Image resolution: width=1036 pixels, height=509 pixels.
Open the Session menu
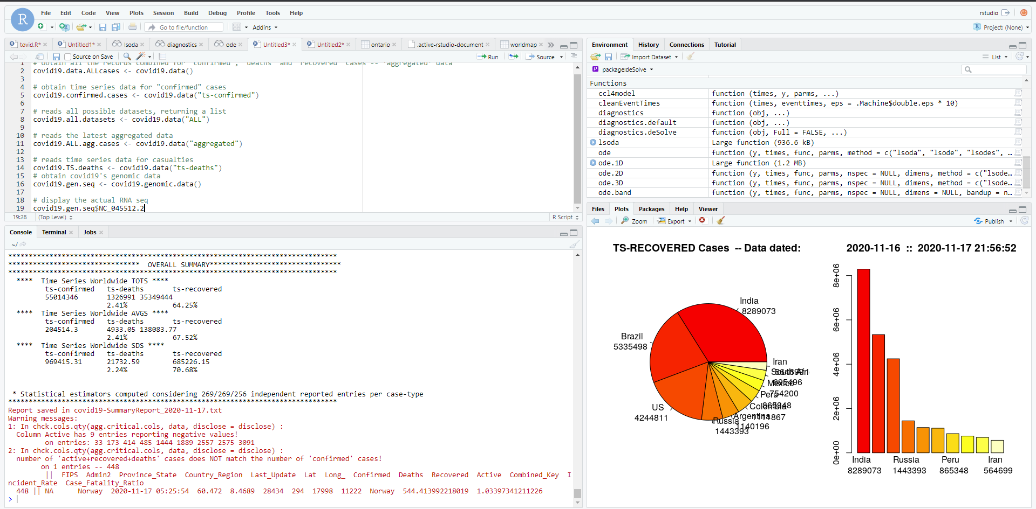[x=163, y=13]
